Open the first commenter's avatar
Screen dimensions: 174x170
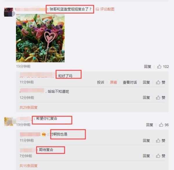(9, 12)
